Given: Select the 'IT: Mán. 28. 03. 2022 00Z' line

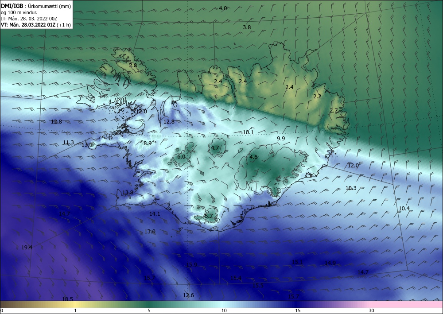Looking at the screenshot, I should pyautogui.click(x=29, y=19).
